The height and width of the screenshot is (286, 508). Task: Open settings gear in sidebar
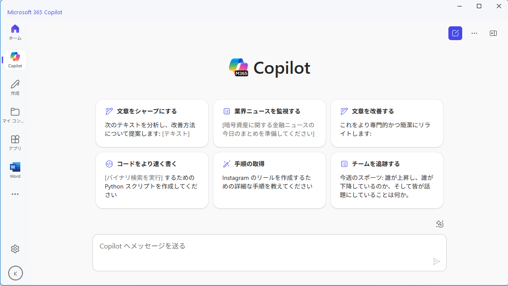[x=15, y=249]
